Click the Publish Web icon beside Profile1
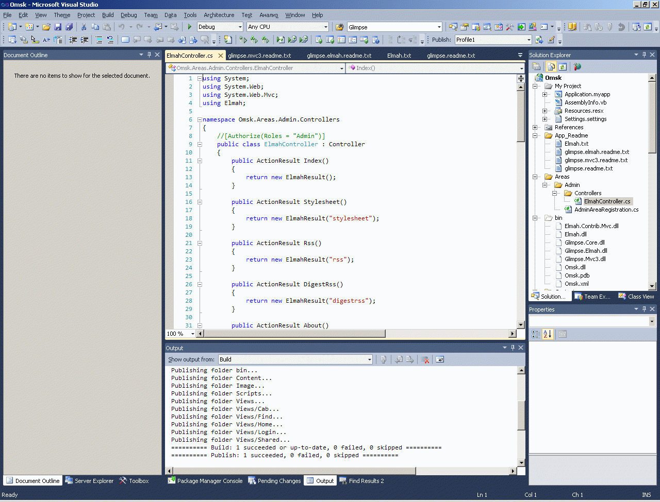This screenshot has height=502, width=660. coord(539,40)
